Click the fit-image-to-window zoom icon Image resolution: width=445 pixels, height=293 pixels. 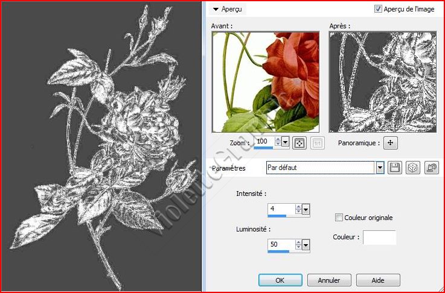click(299, 143)
